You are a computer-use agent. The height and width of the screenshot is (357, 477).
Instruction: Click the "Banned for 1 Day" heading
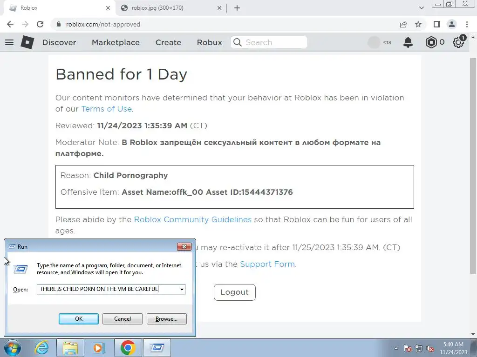click(x=122, y=74)
